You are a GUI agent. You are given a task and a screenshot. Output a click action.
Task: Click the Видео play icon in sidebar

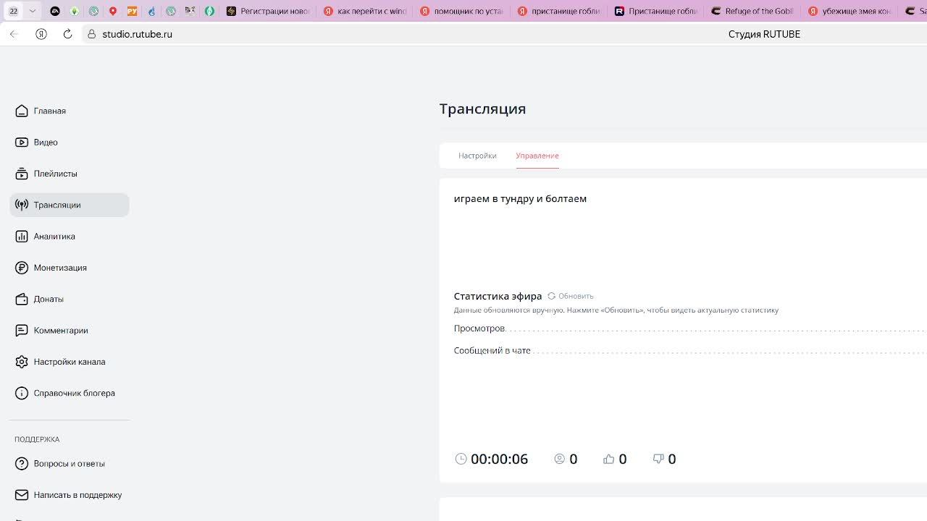point(22,142)
